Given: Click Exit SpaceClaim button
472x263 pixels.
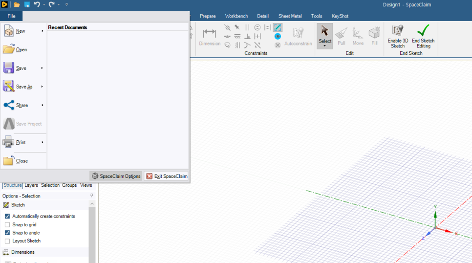Looking at the screenshot, I should coord(167,176).
